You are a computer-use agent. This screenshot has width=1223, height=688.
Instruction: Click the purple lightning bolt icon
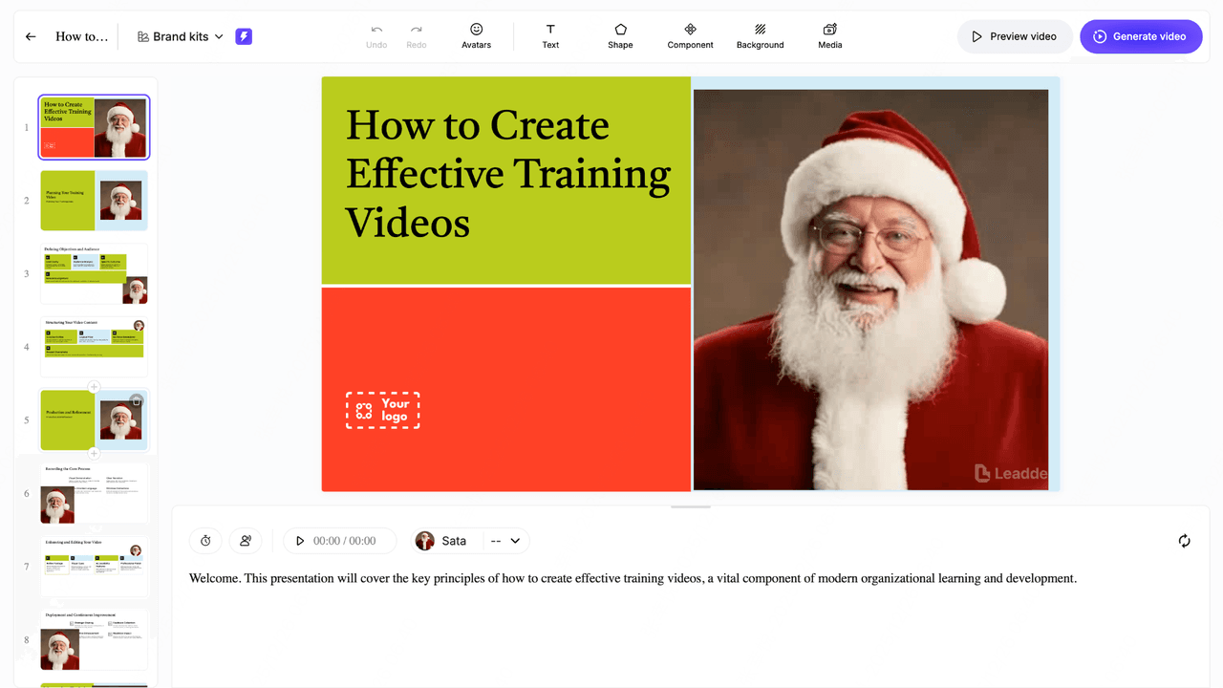(x=244, y=36)
